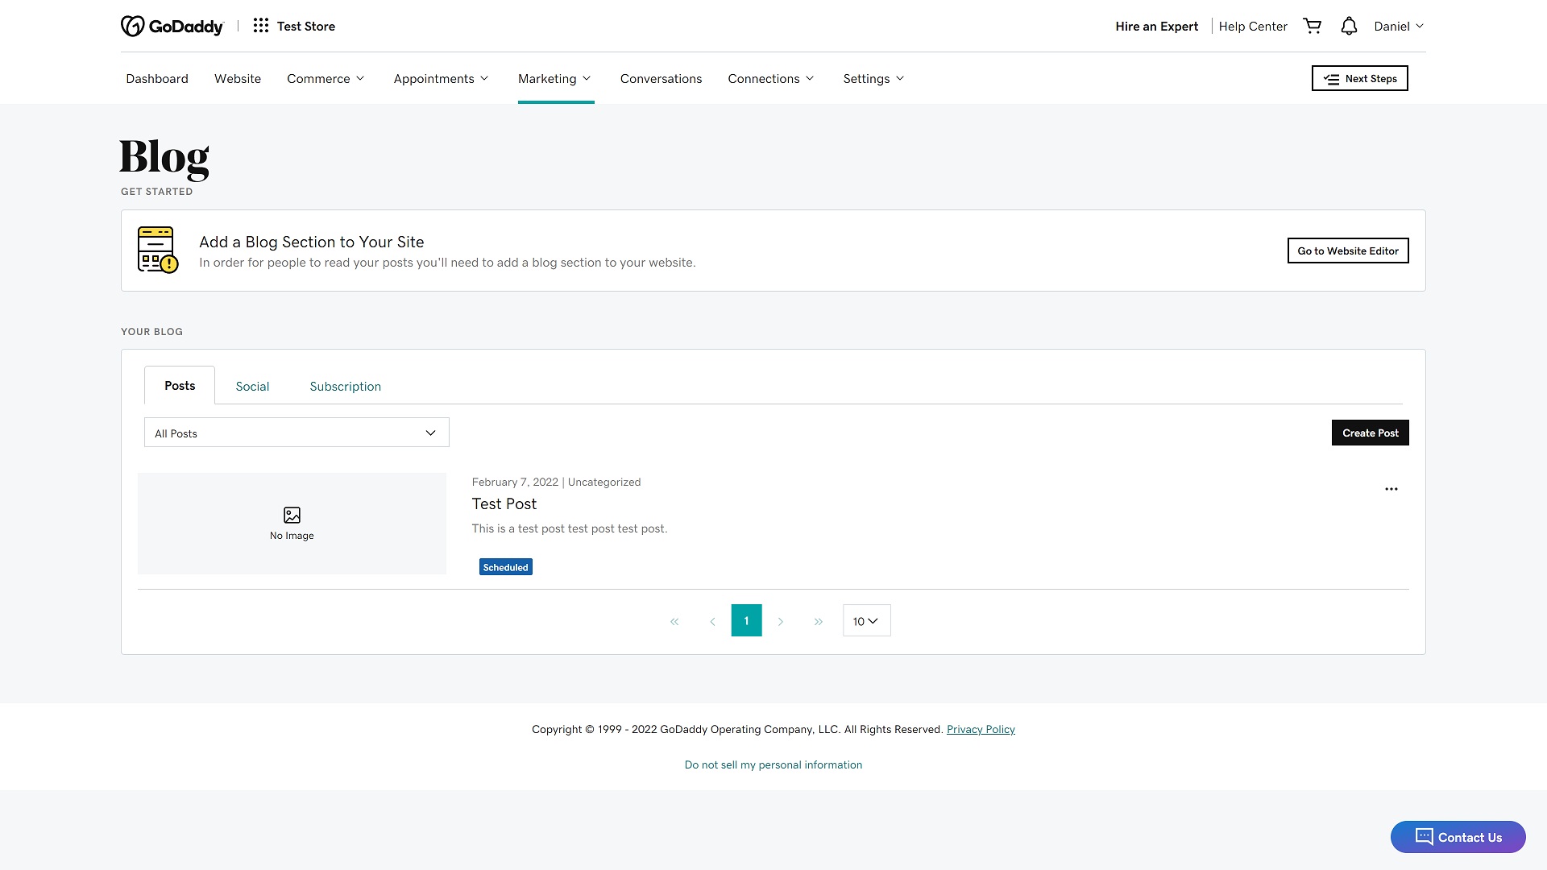This screenshot has width=1547, height=870.
Task: Click the no image placeholder icon
Action: (292, 514)
